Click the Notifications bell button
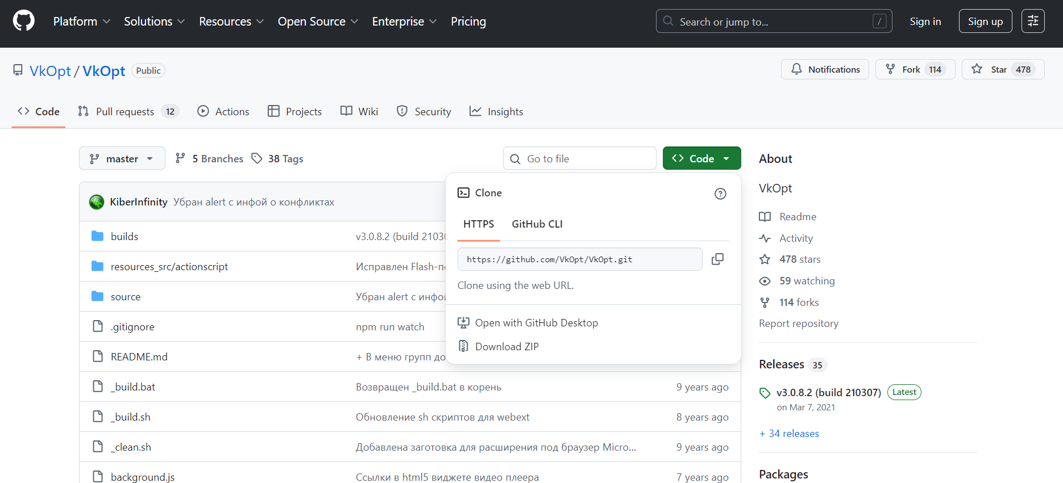 point(824,69)
